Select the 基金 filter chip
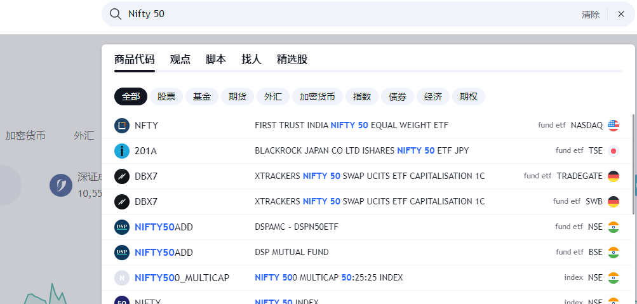Viewport: 637px width, 304px height. click(x=202, y=96)
